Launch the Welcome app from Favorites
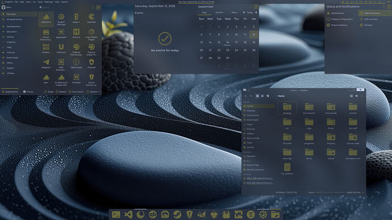The height and width of the screenshot is (220, 392). coord(46,19)
